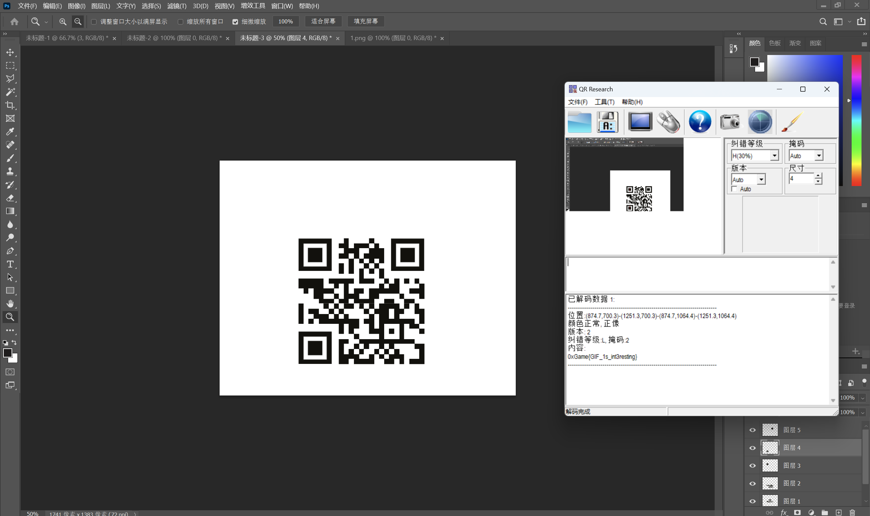Open the 图层(L) menu

[101, 6]
